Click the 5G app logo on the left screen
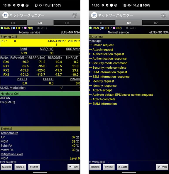 tap(5, 15)
